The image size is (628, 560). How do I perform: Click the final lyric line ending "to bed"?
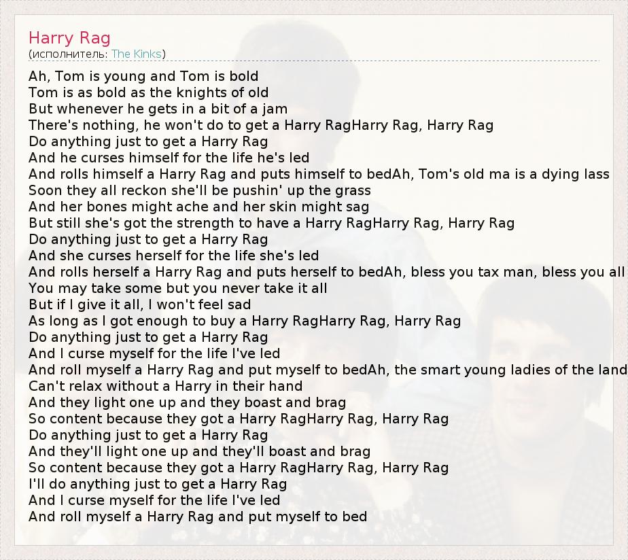click(198, 517)
